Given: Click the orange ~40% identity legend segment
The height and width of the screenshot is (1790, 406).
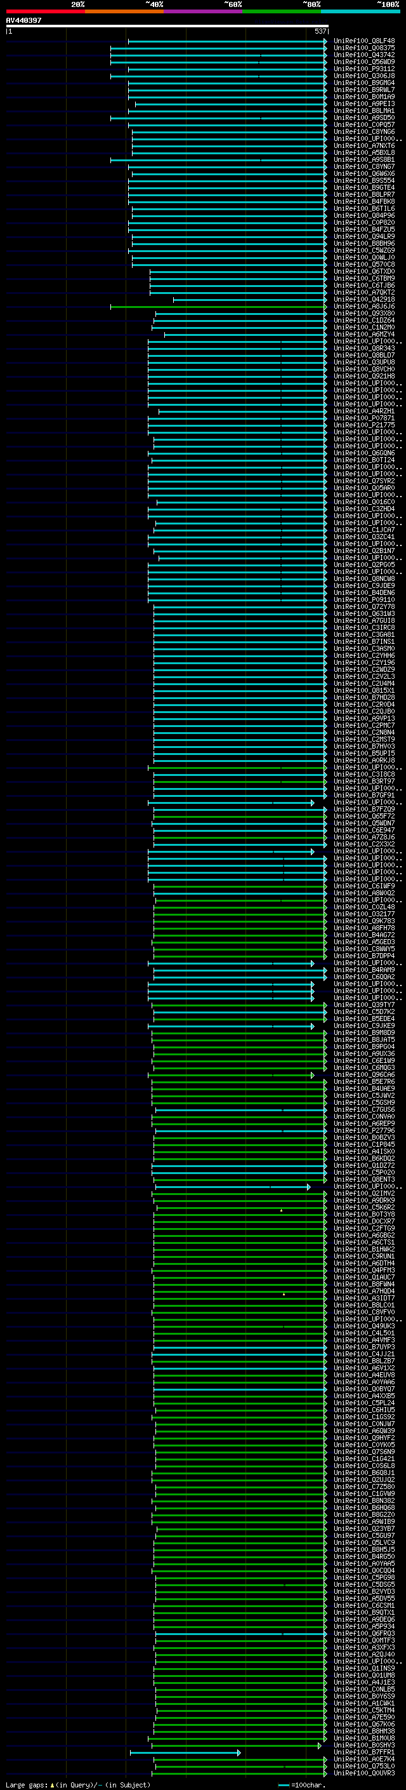Looking at the screenshot, I should [x=124, y=11].
